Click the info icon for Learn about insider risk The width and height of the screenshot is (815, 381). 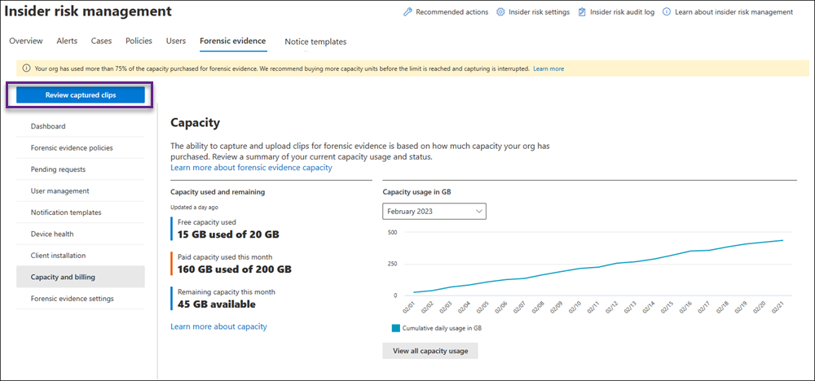pyautogui.click(x=667, y=12)
